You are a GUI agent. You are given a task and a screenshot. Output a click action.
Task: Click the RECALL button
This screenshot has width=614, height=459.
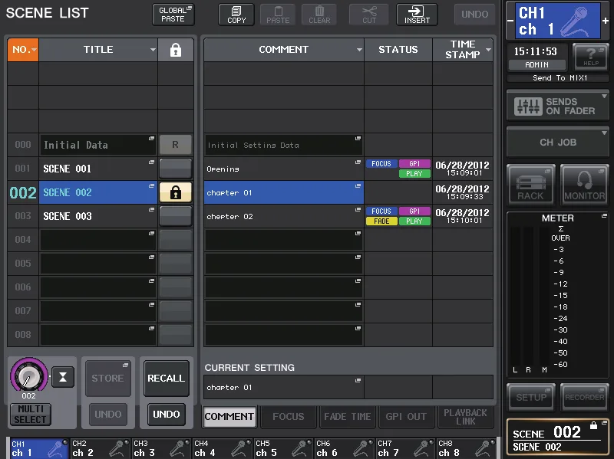point(167,378)
